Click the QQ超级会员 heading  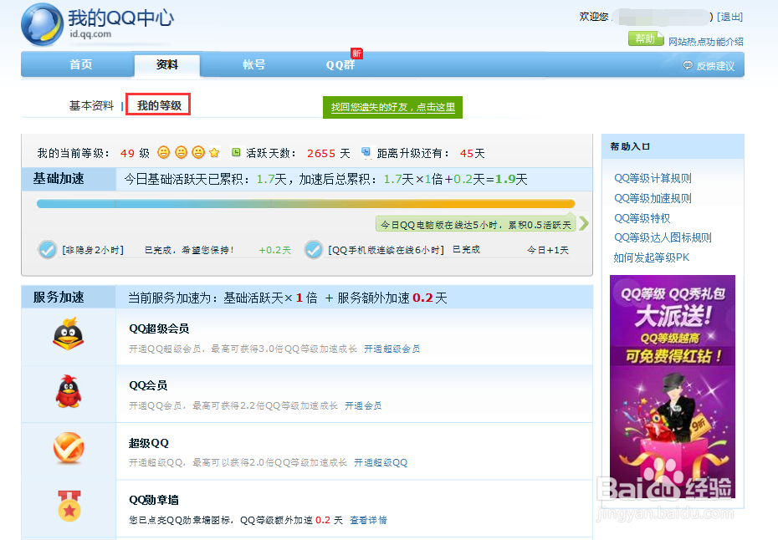pyautogui.click(x=159, y=329)
